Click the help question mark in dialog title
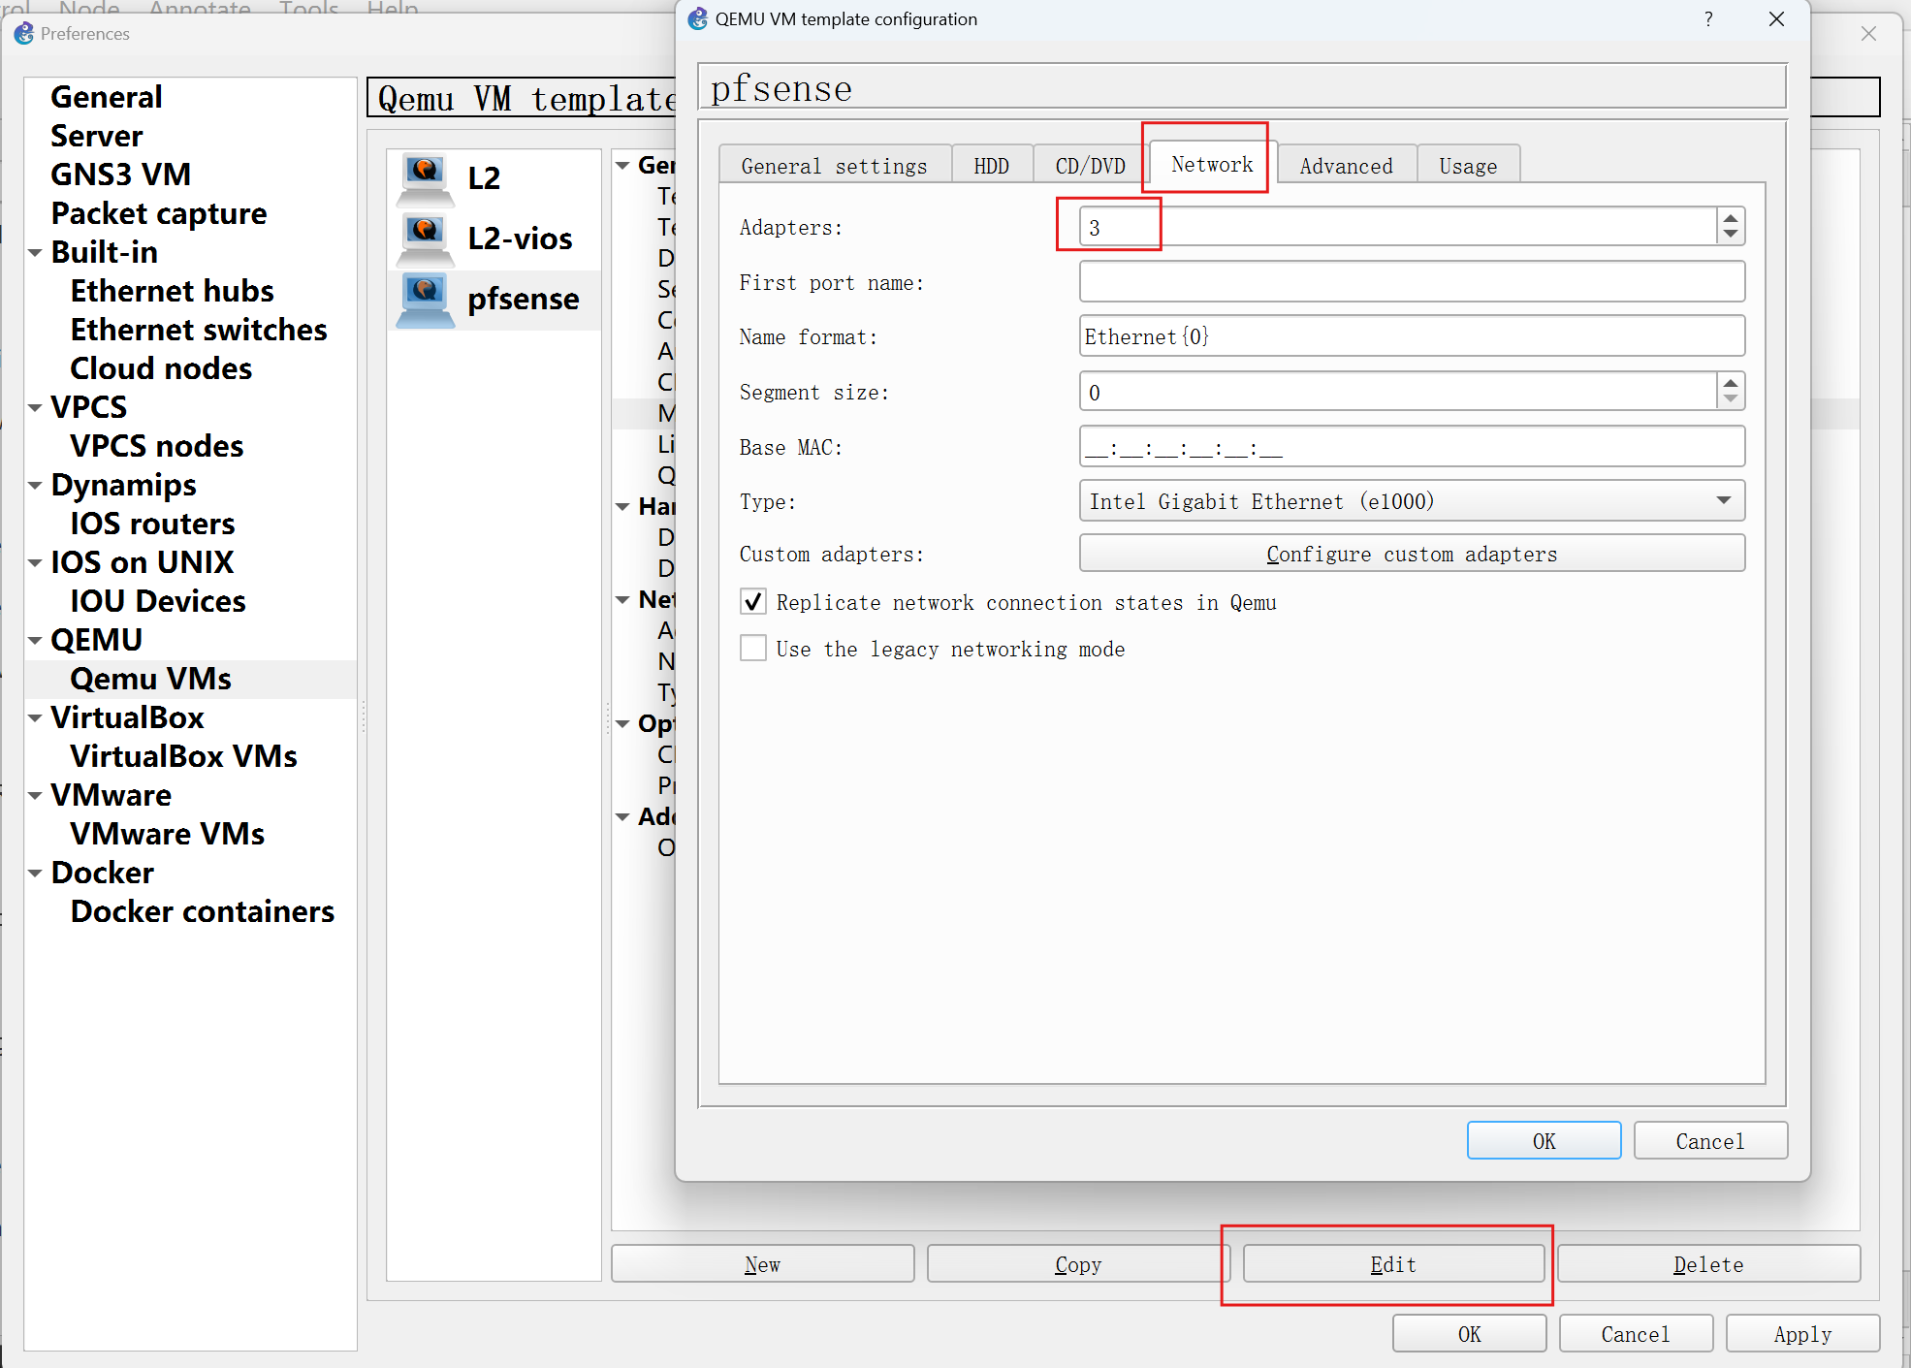Image resolution: width=1911 pixels, height=1368 pixels. 1708,19
